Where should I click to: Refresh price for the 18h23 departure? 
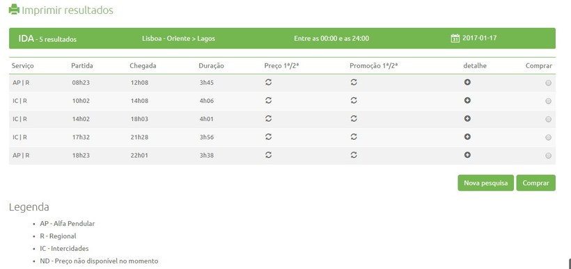[x=268, y=155]
